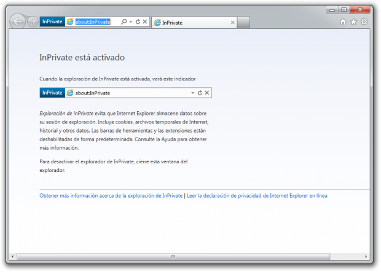Go back with the Back arrow button

click(x=18, y=21)
